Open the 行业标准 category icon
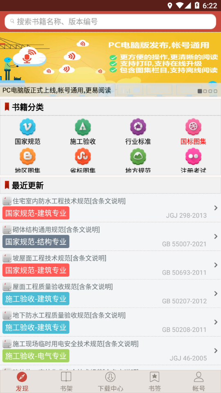 tap(138, 127)
